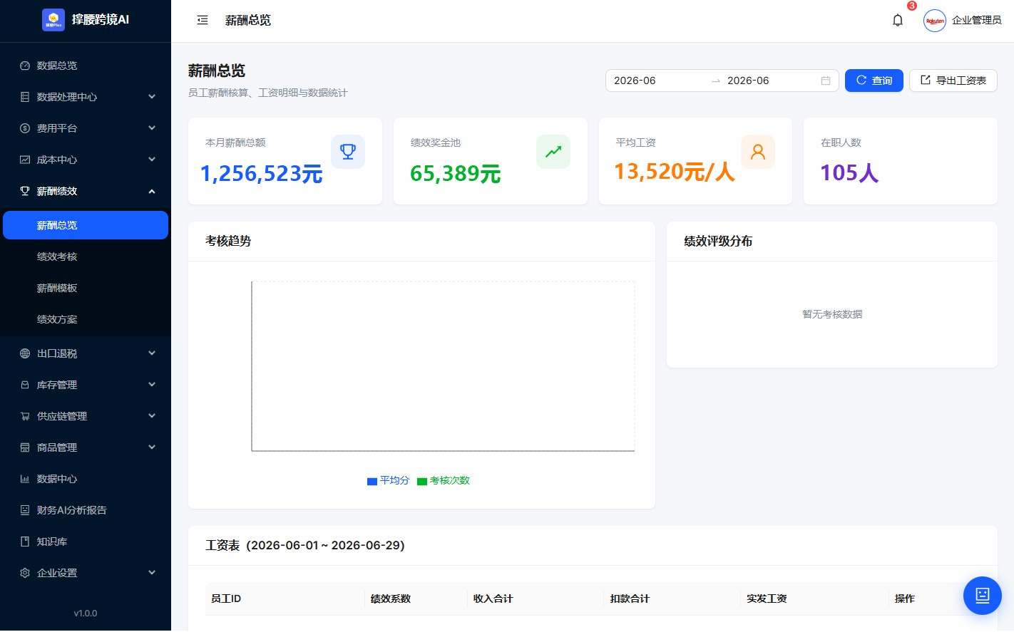The height and width of the screenshot is (632, 1014).
Task: Click the 绩效评级分布 panel title
Action: point(718,241)
